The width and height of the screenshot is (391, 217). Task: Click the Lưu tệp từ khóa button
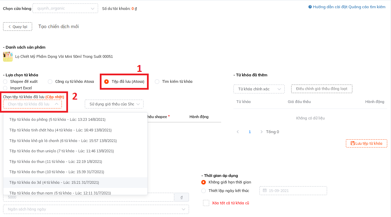(366, 143)
